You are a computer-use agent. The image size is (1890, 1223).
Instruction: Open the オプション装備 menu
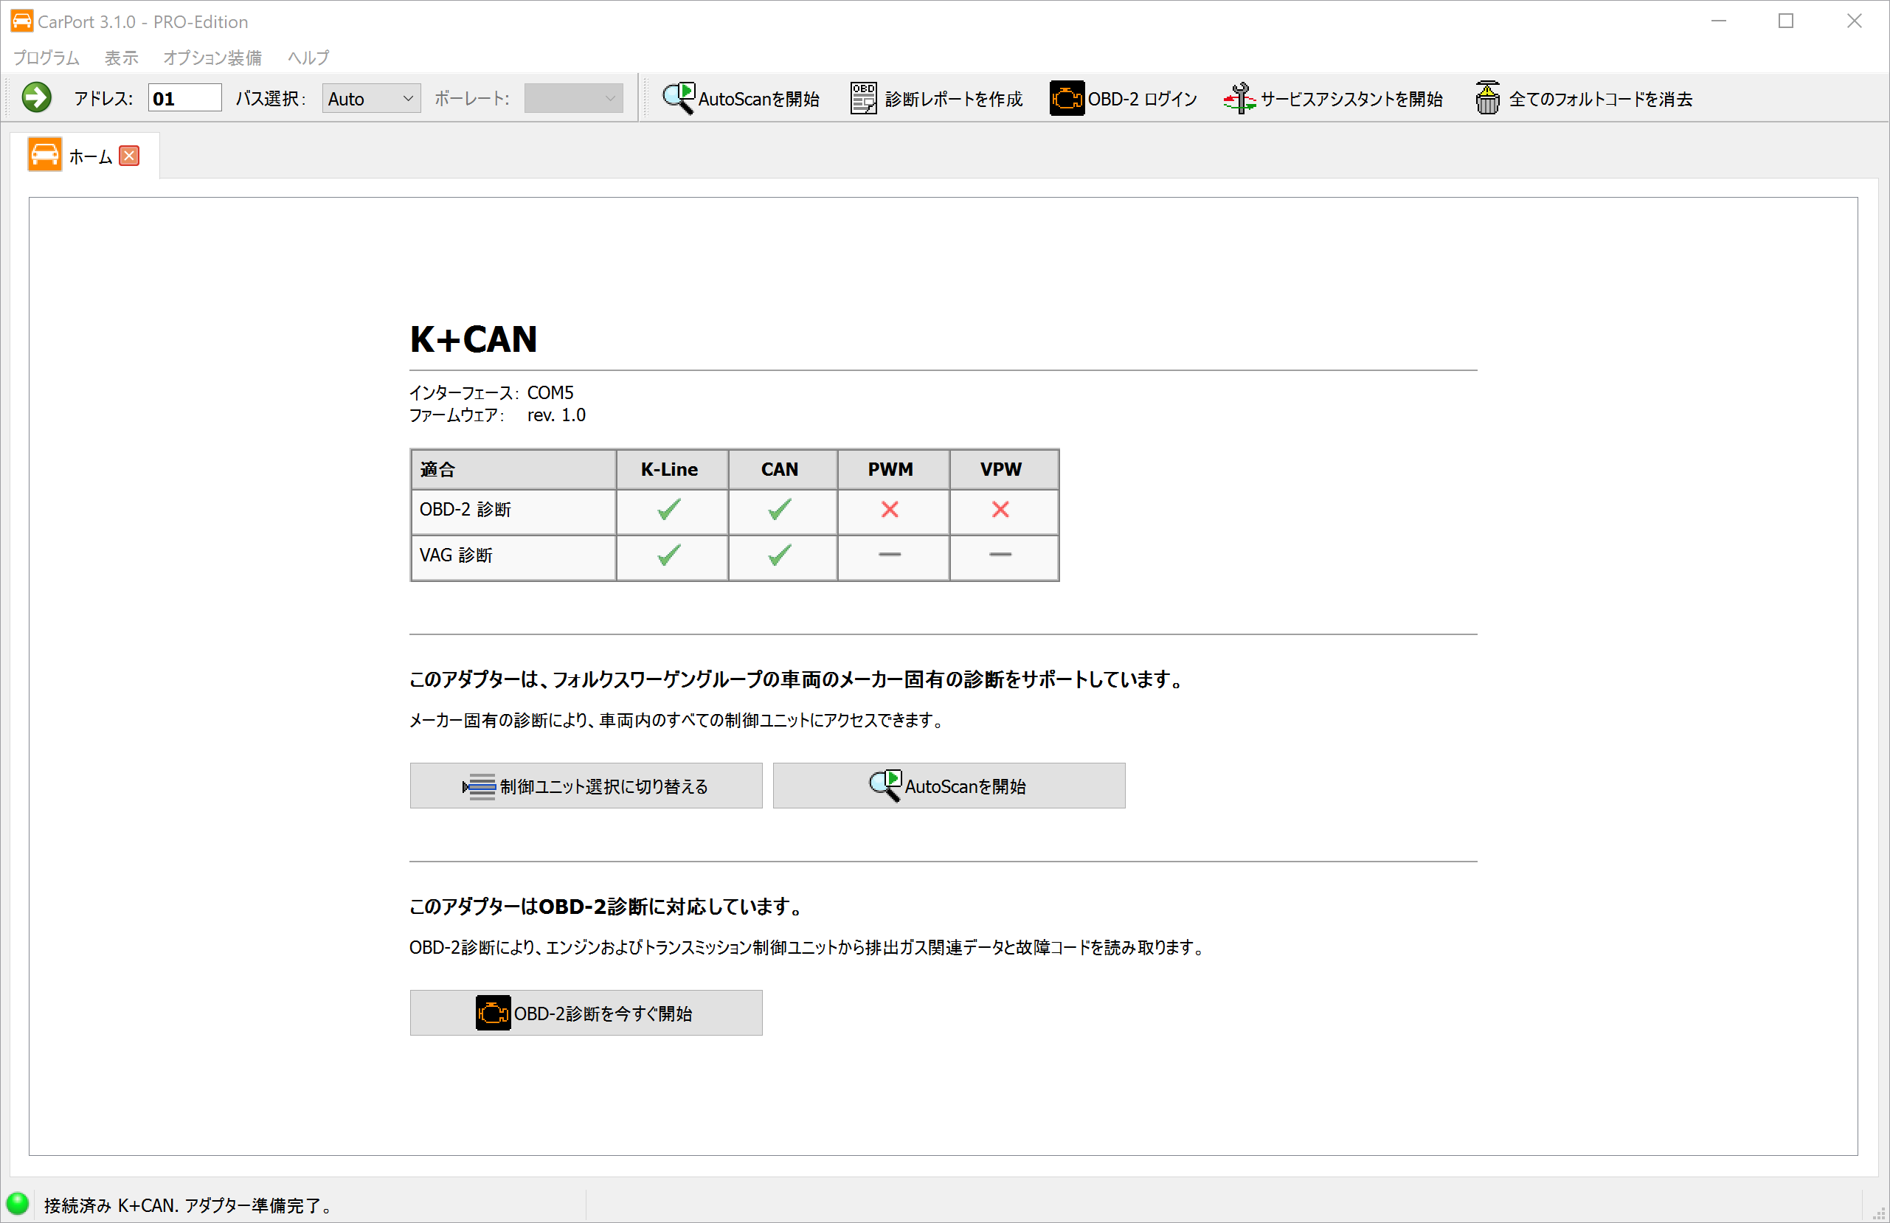[211, 58]
